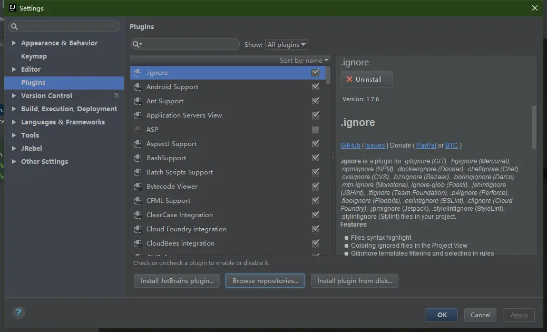Click the Batch Scripts Support plugin icon
547x332 pixels.
138,172
